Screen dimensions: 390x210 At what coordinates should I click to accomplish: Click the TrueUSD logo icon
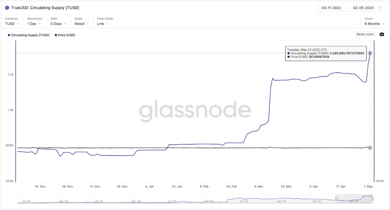[7, 8]
